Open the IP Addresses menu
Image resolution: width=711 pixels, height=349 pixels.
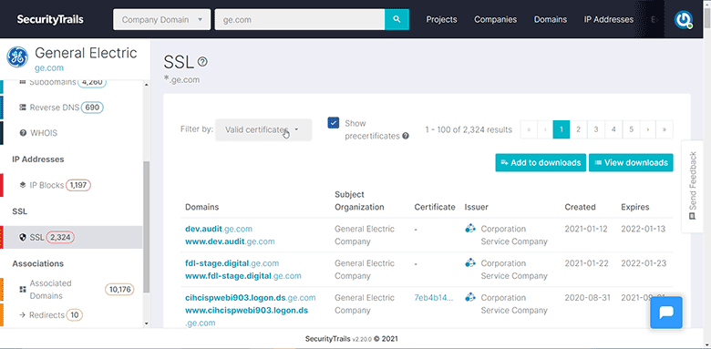click(609, 19)
